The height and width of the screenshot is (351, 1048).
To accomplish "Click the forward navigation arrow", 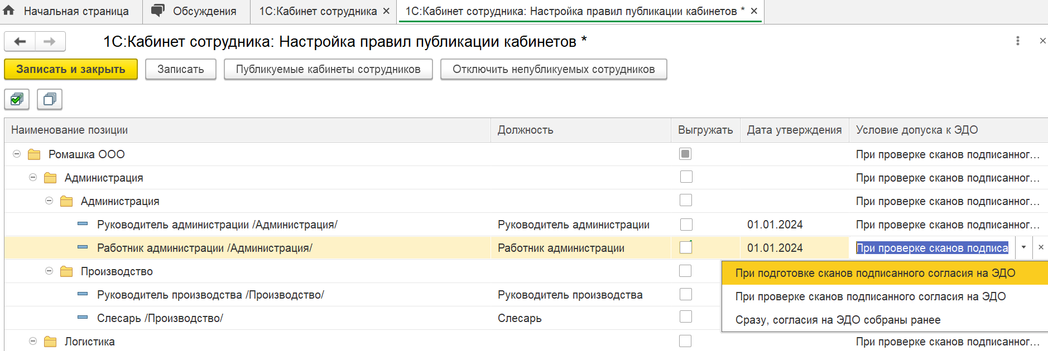I will 50,41.
